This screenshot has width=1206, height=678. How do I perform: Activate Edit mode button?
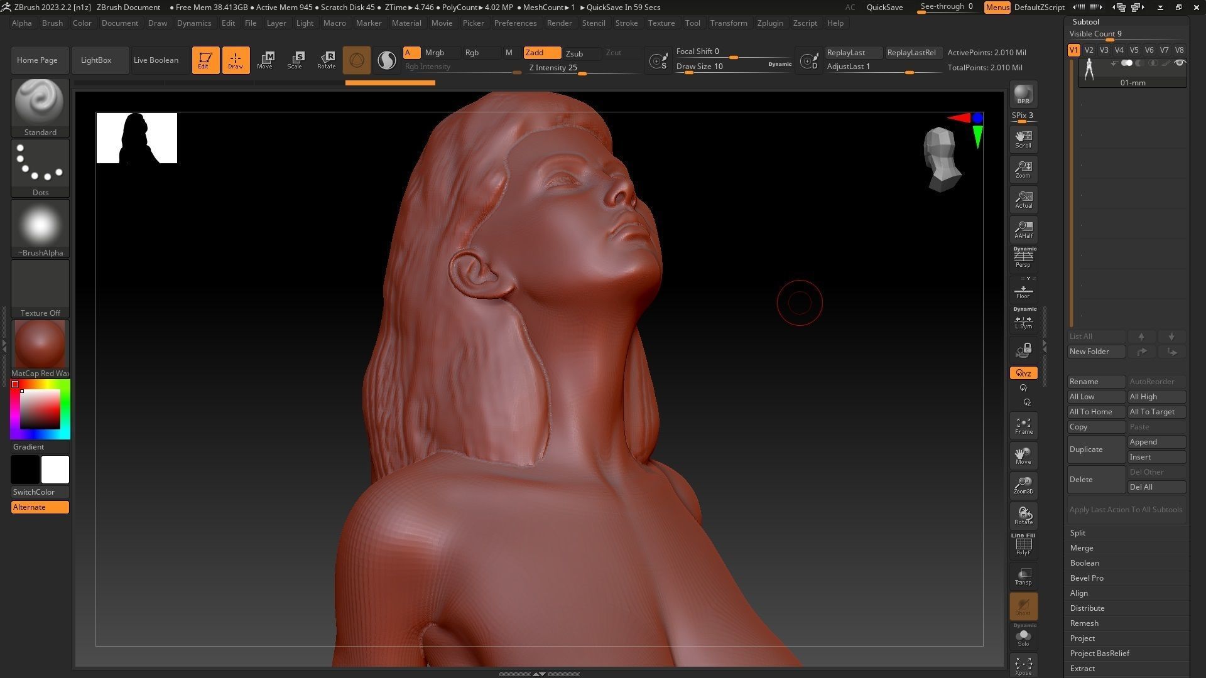(205, 60)
